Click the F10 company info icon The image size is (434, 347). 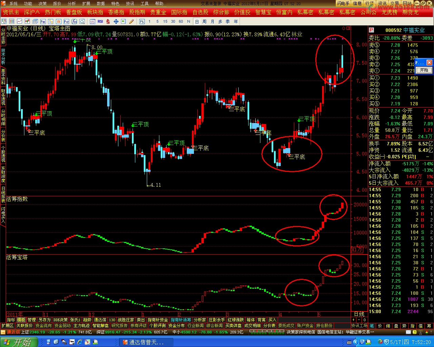click(43, 21)
